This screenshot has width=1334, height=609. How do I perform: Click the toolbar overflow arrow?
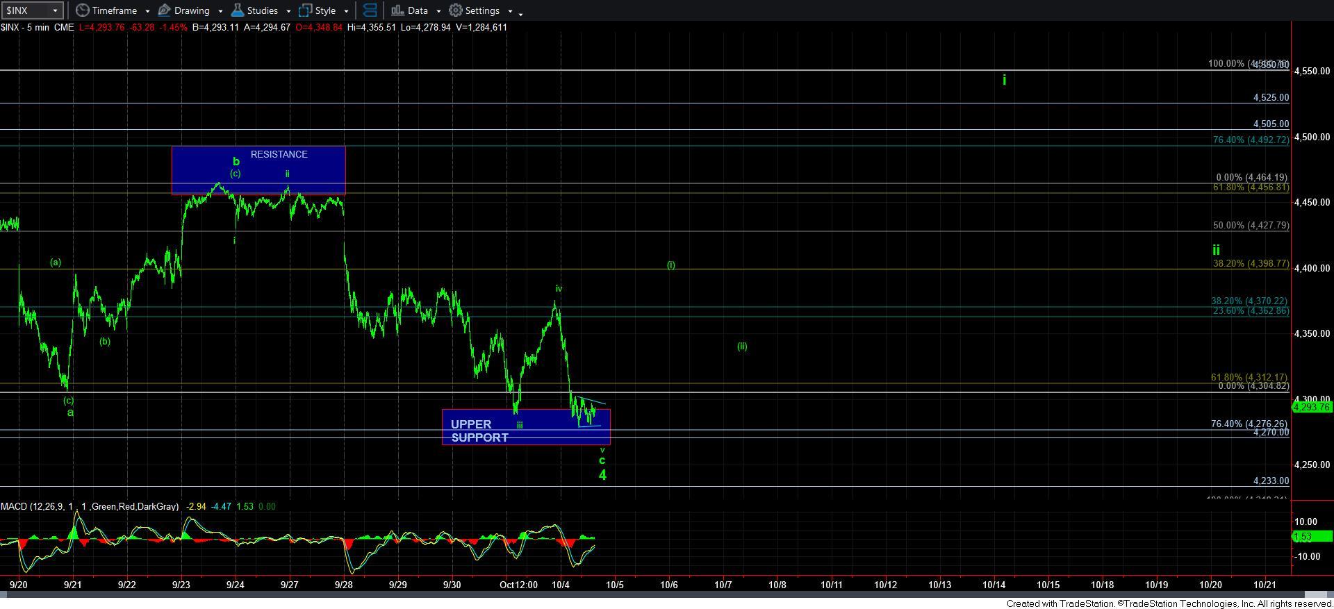(x=521, y=12)
